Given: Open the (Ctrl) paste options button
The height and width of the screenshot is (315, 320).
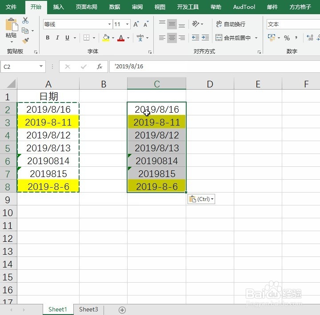Looking at the screenshot, I should point(201,199).
